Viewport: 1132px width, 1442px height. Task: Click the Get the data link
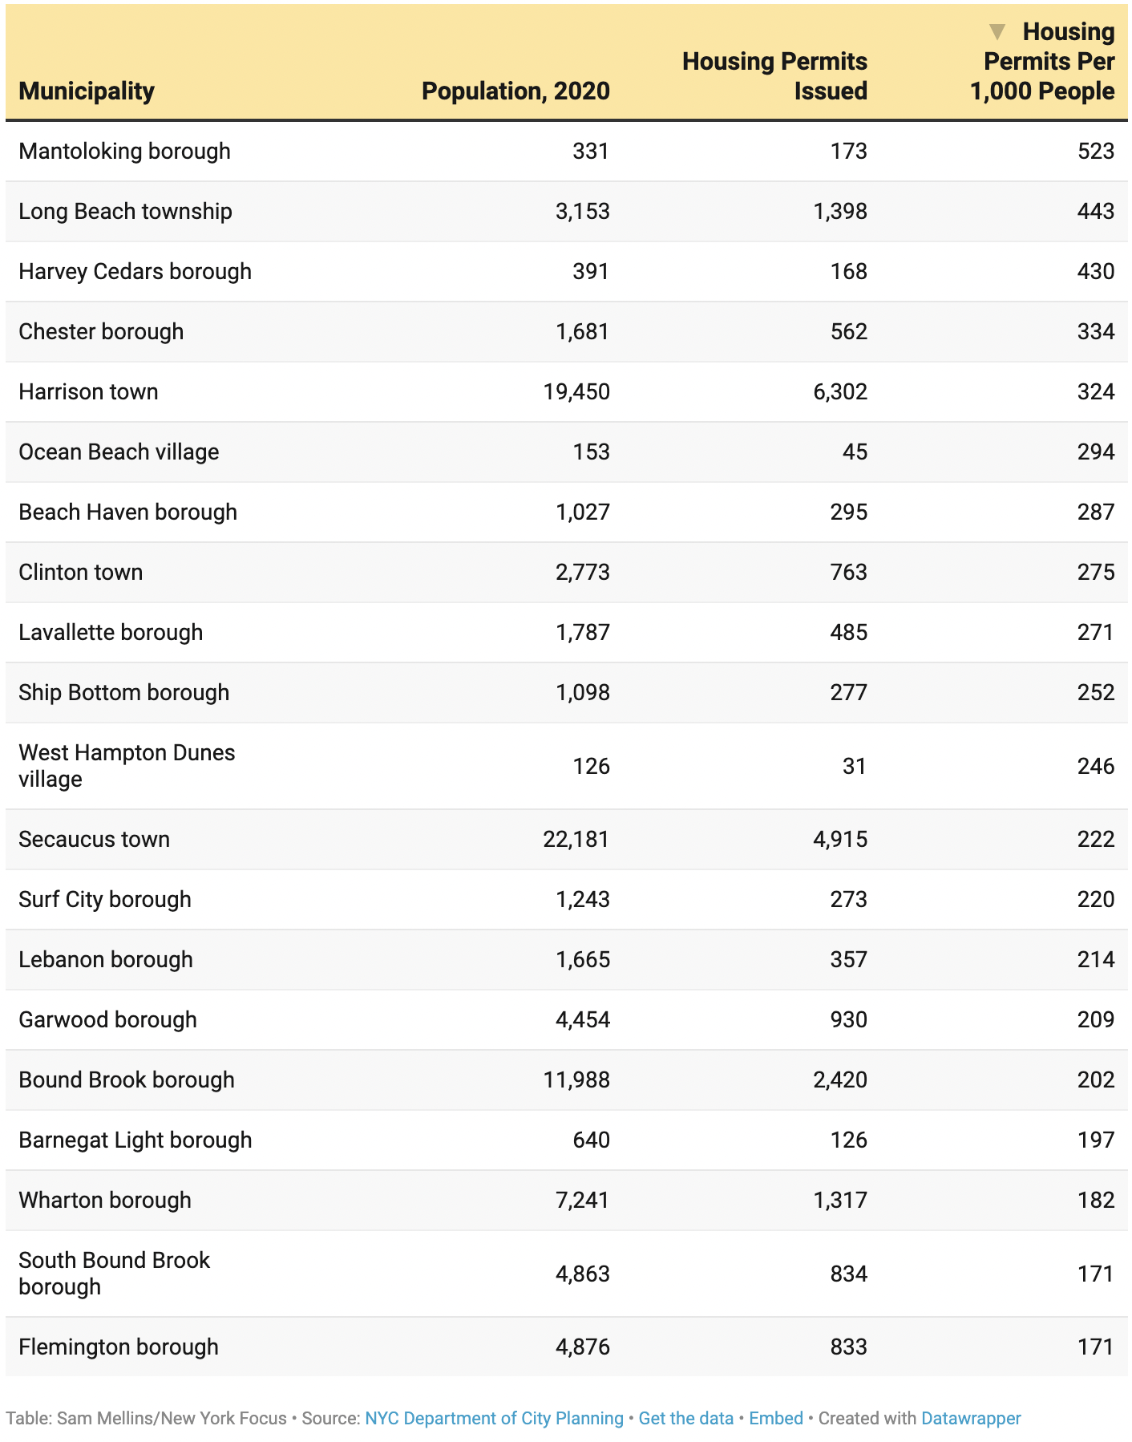(685, 1418)
